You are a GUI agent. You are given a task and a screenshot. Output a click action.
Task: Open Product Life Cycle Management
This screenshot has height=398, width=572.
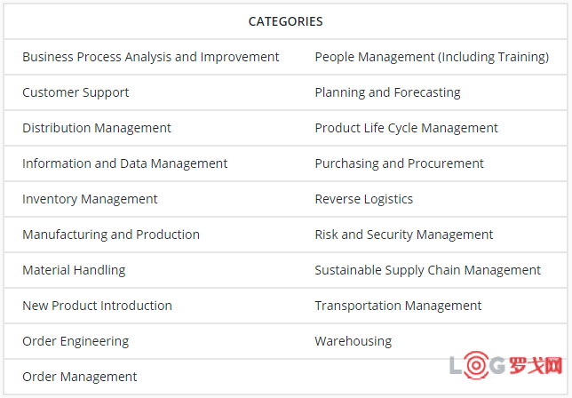pyautogui.click(x=406, y=128)
